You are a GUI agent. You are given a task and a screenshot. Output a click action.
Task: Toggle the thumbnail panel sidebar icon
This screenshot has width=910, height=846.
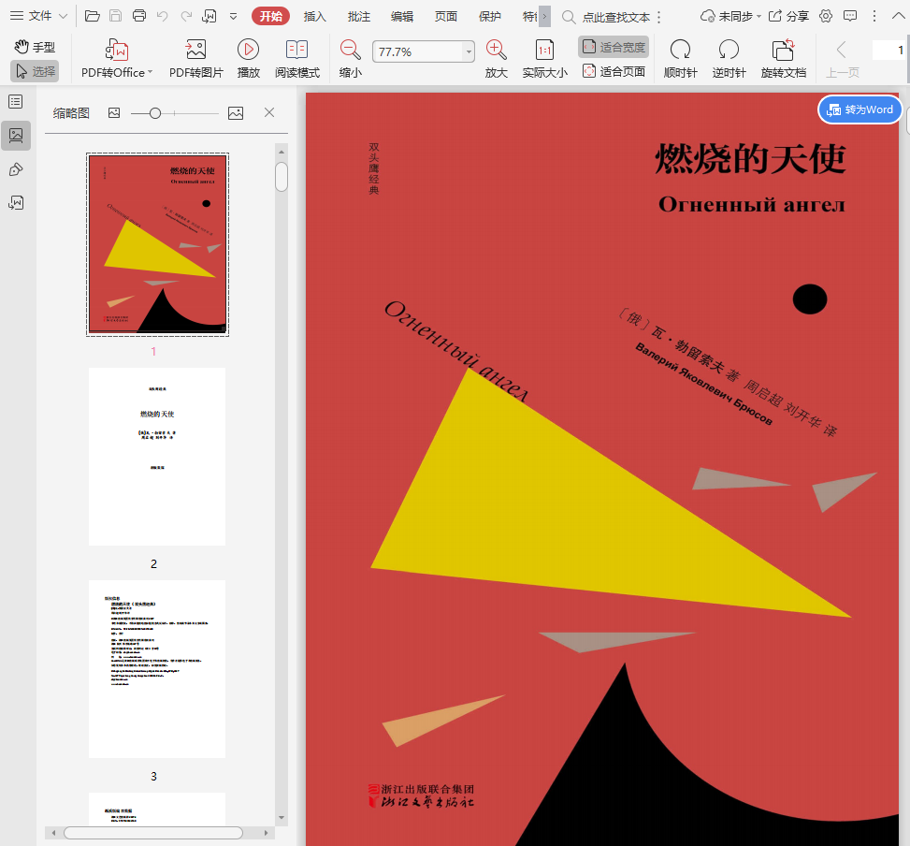click(16, 136)
